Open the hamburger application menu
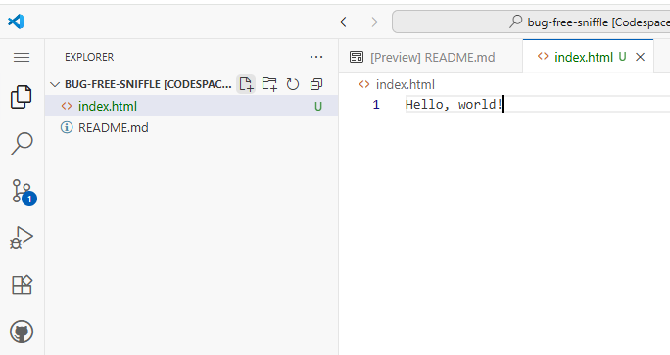 pos(22,57)
